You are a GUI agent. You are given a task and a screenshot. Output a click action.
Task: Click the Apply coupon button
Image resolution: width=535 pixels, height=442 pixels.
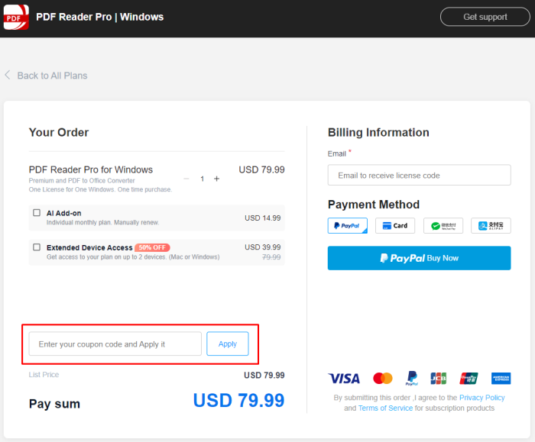click(x=228, y=344)
